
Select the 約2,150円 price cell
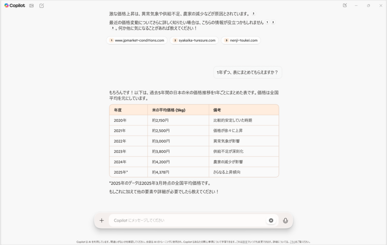(178, 120)
